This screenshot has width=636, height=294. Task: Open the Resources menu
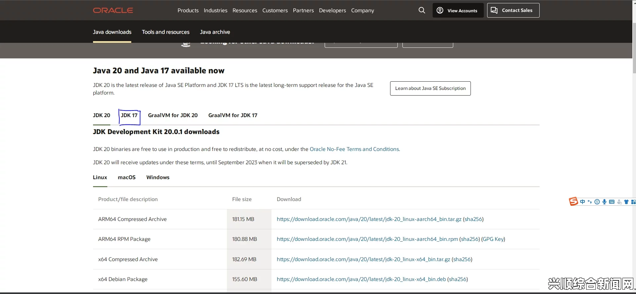click(245, 10)
